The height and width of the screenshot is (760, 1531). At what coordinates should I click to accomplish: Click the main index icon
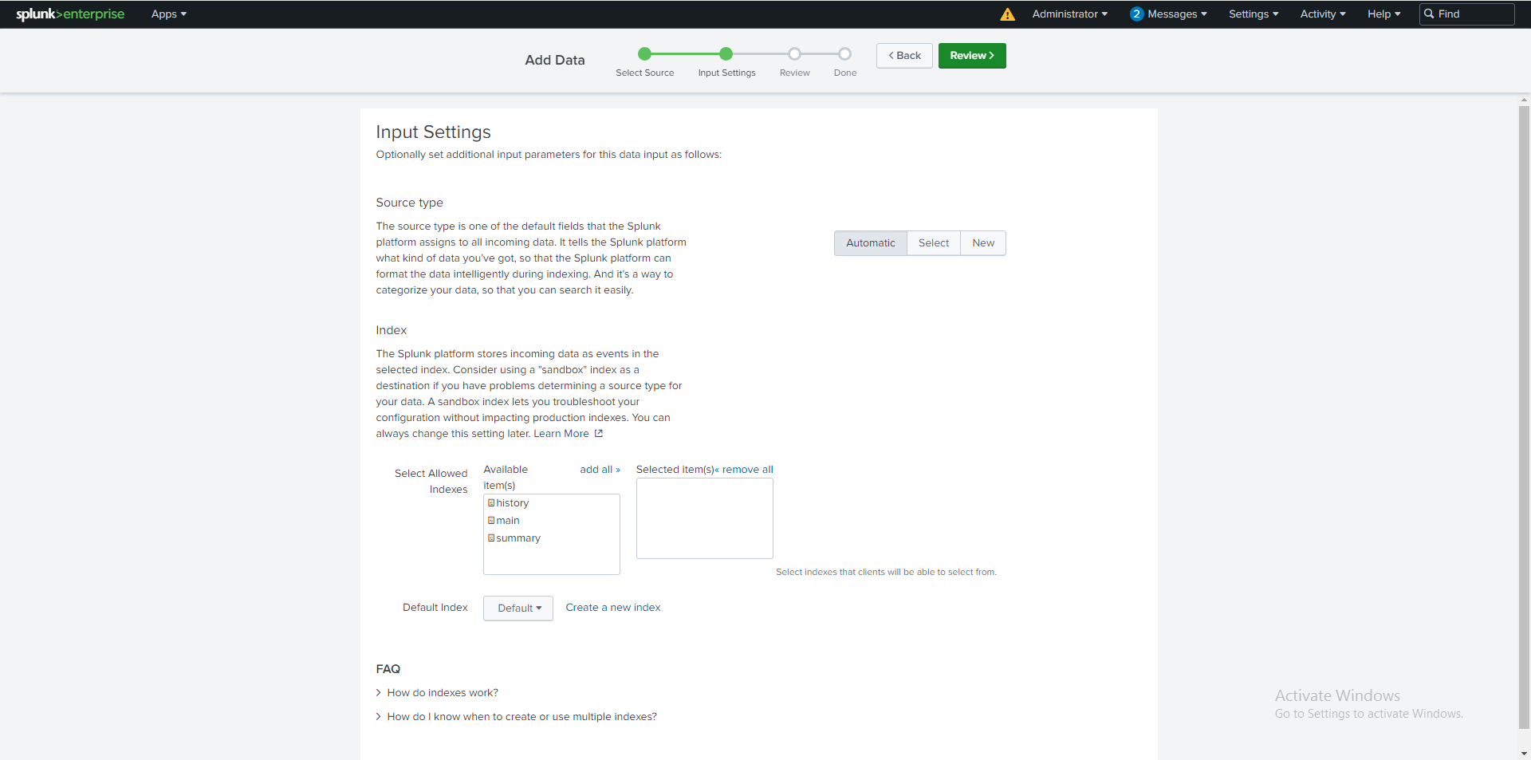(x=491, y=521)
